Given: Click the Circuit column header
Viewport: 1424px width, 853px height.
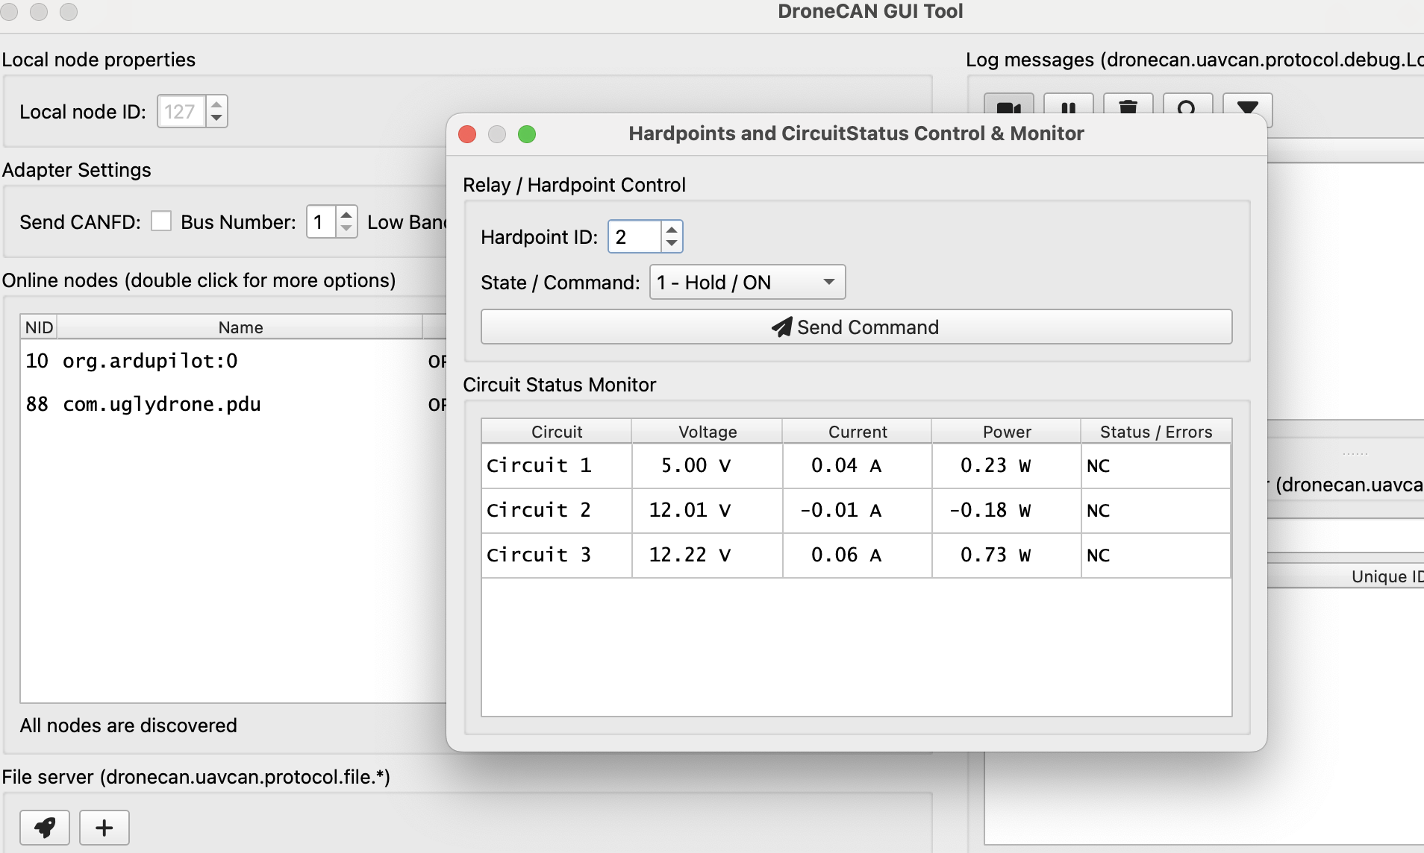Looking at the screenshot, I should pos(557,432).
